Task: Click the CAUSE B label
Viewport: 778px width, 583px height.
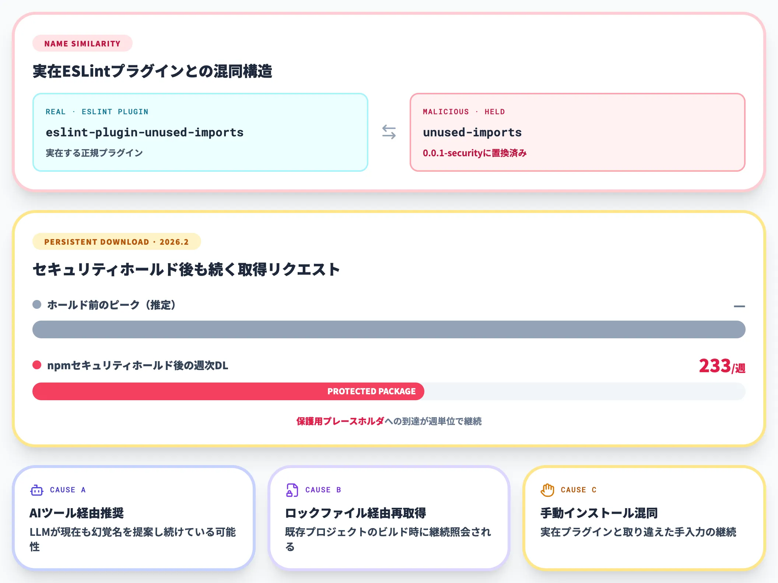Action: pos(323,490)
